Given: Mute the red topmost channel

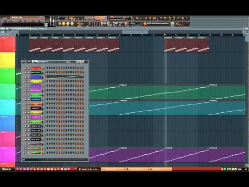Looking at the screenshot, I should click(x=26, y=68).
